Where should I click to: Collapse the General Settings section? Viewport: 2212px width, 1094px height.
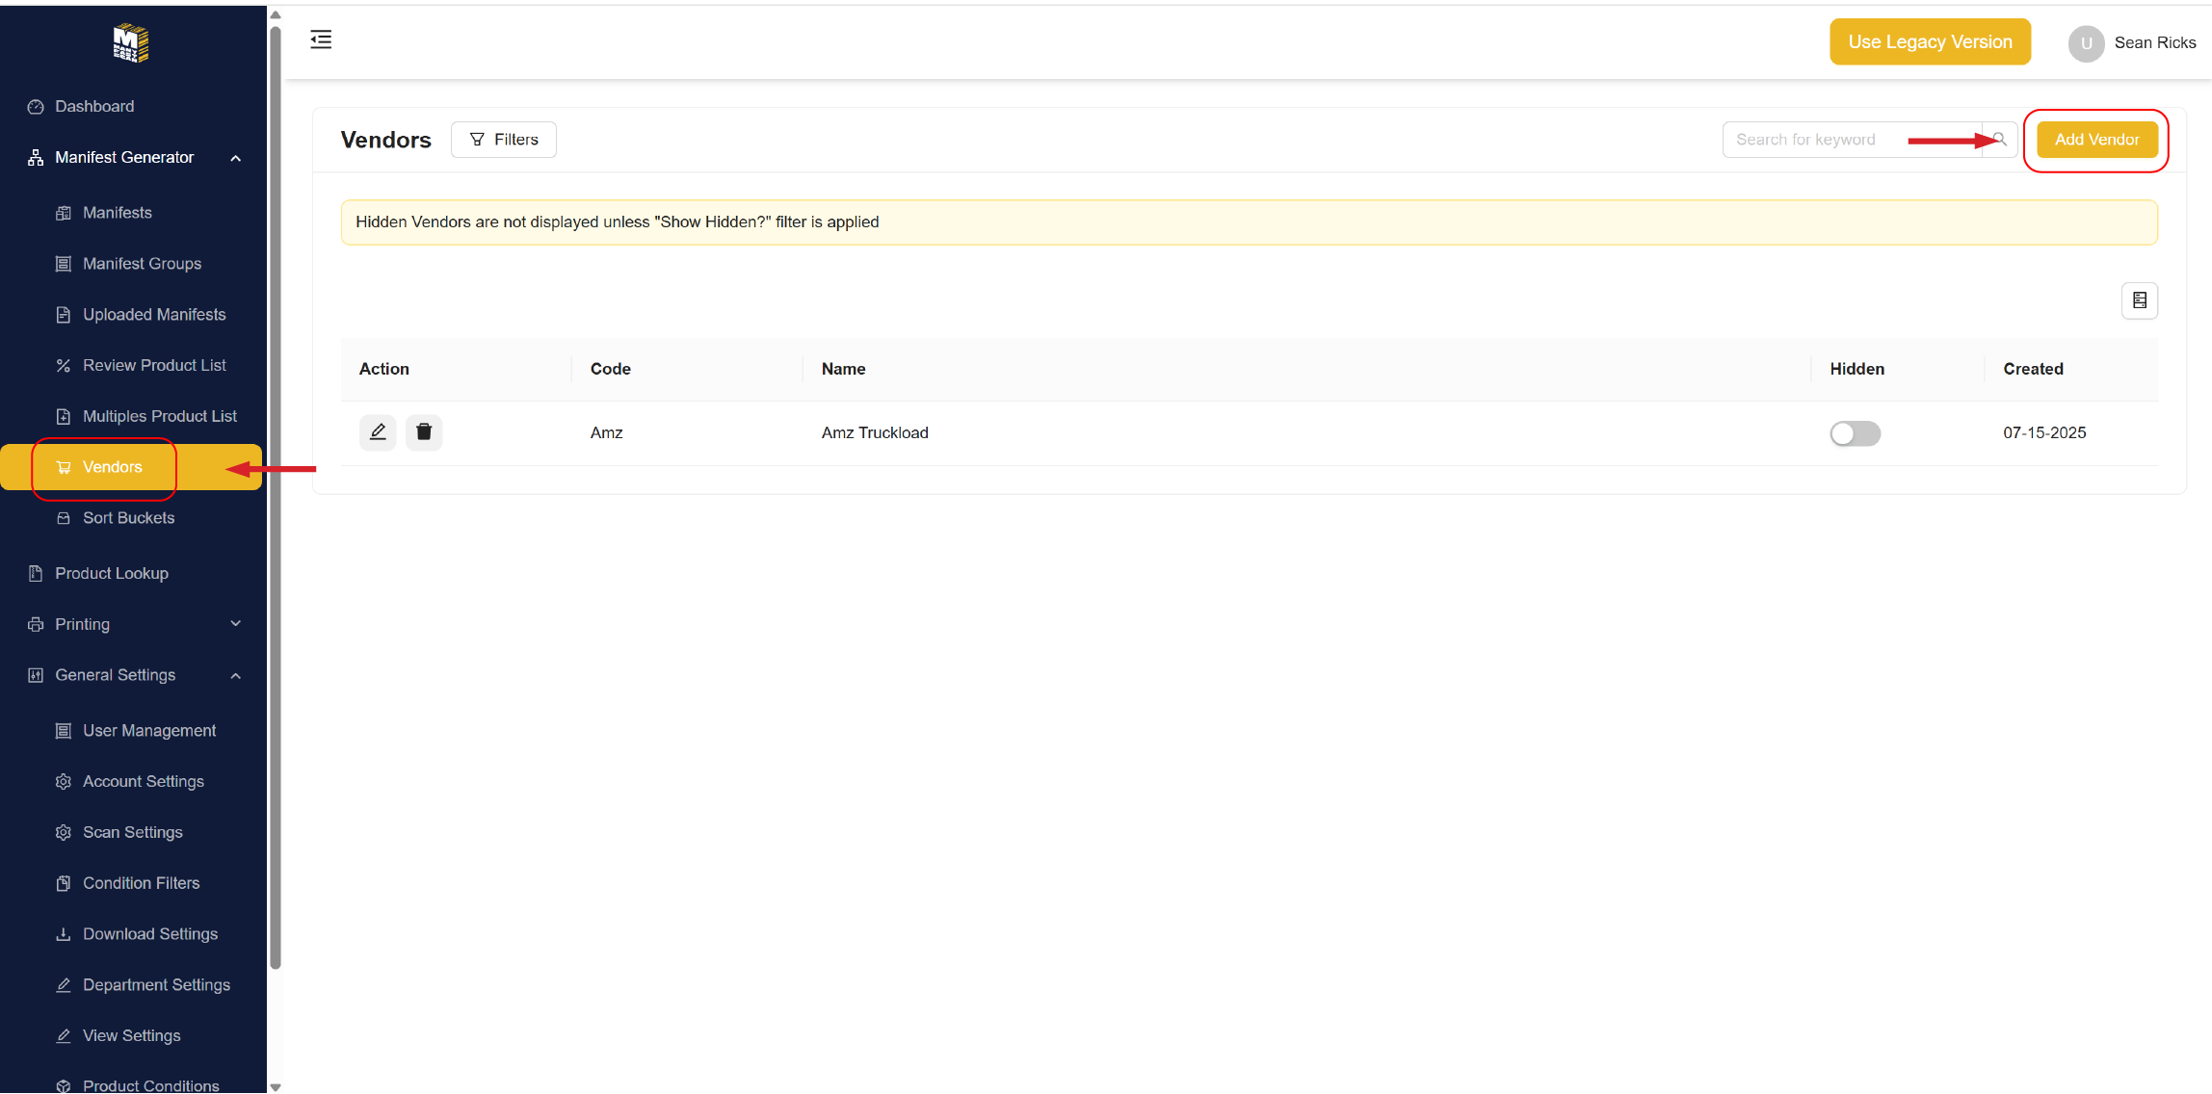235,675
